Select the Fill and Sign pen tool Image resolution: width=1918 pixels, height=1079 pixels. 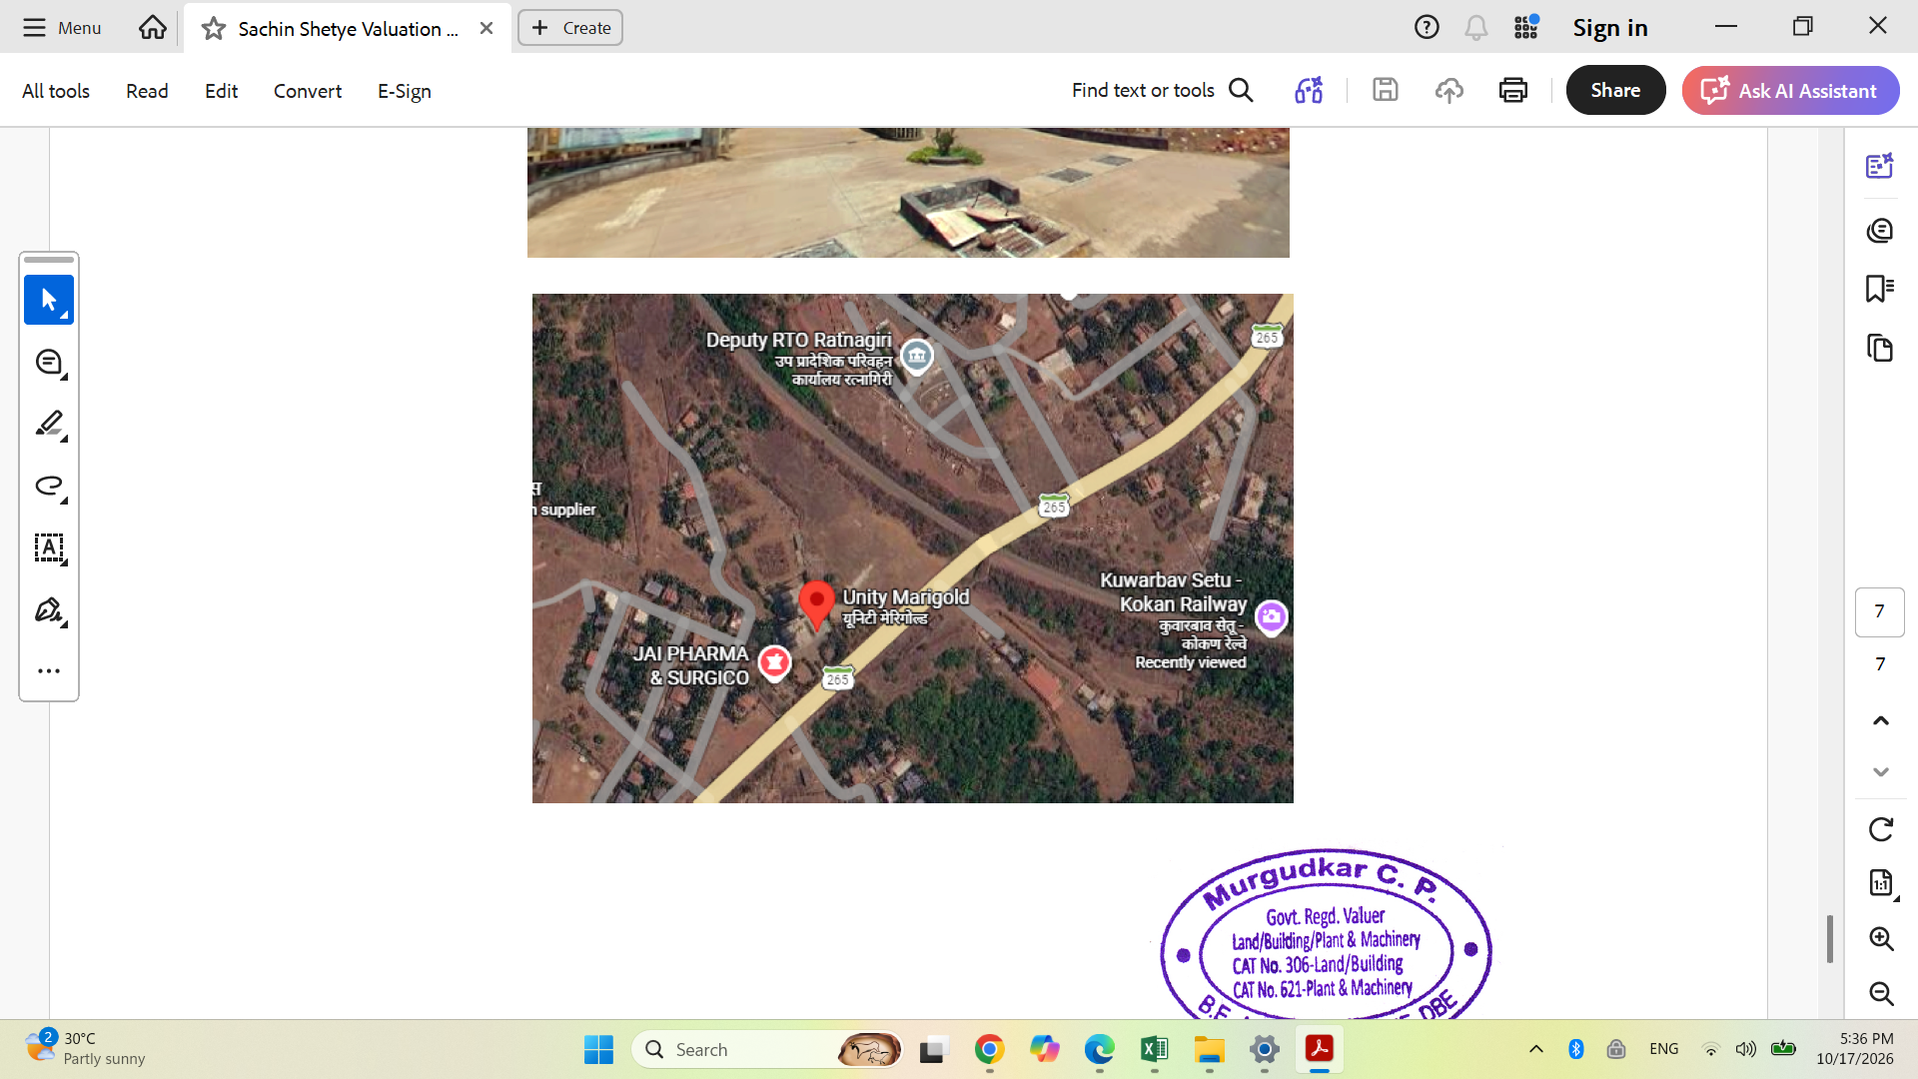(49, 609)
